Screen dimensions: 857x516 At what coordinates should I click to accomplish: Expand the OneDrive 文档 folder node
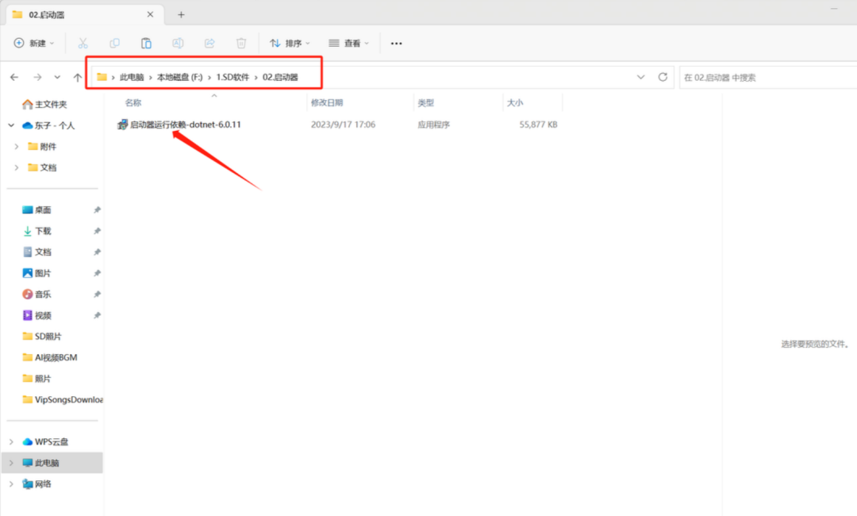(17, 168)
